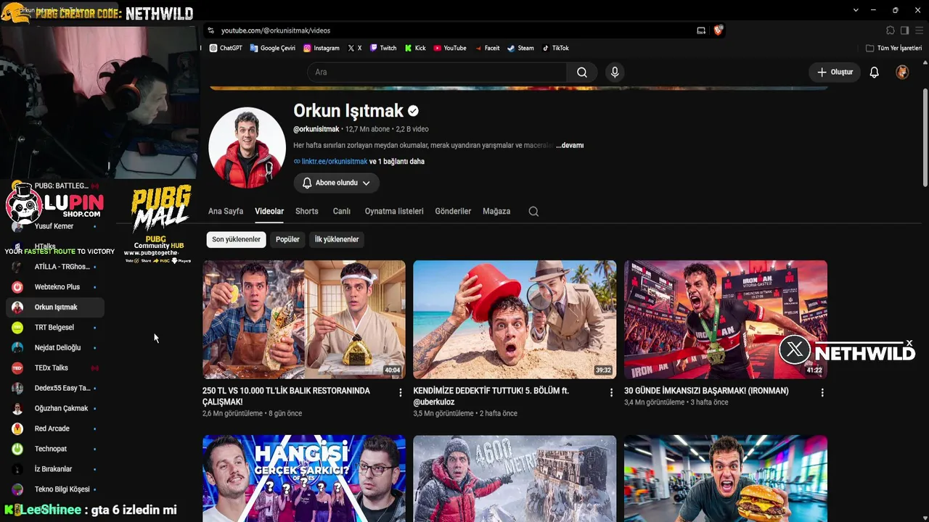Open the TikTok bookmark

coord(555,48)
